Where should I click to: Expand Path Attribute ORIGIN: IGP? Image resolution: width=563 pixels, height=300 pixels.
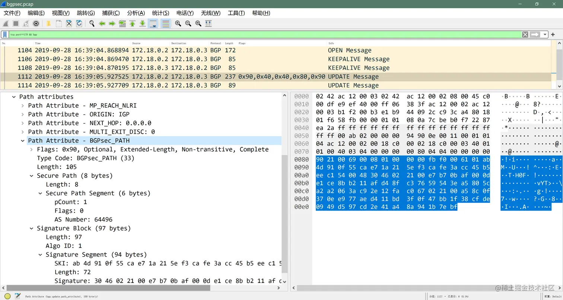[x=23, y=114]
